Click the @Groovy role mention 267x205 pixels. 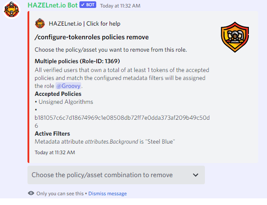[x=68, y=86]
